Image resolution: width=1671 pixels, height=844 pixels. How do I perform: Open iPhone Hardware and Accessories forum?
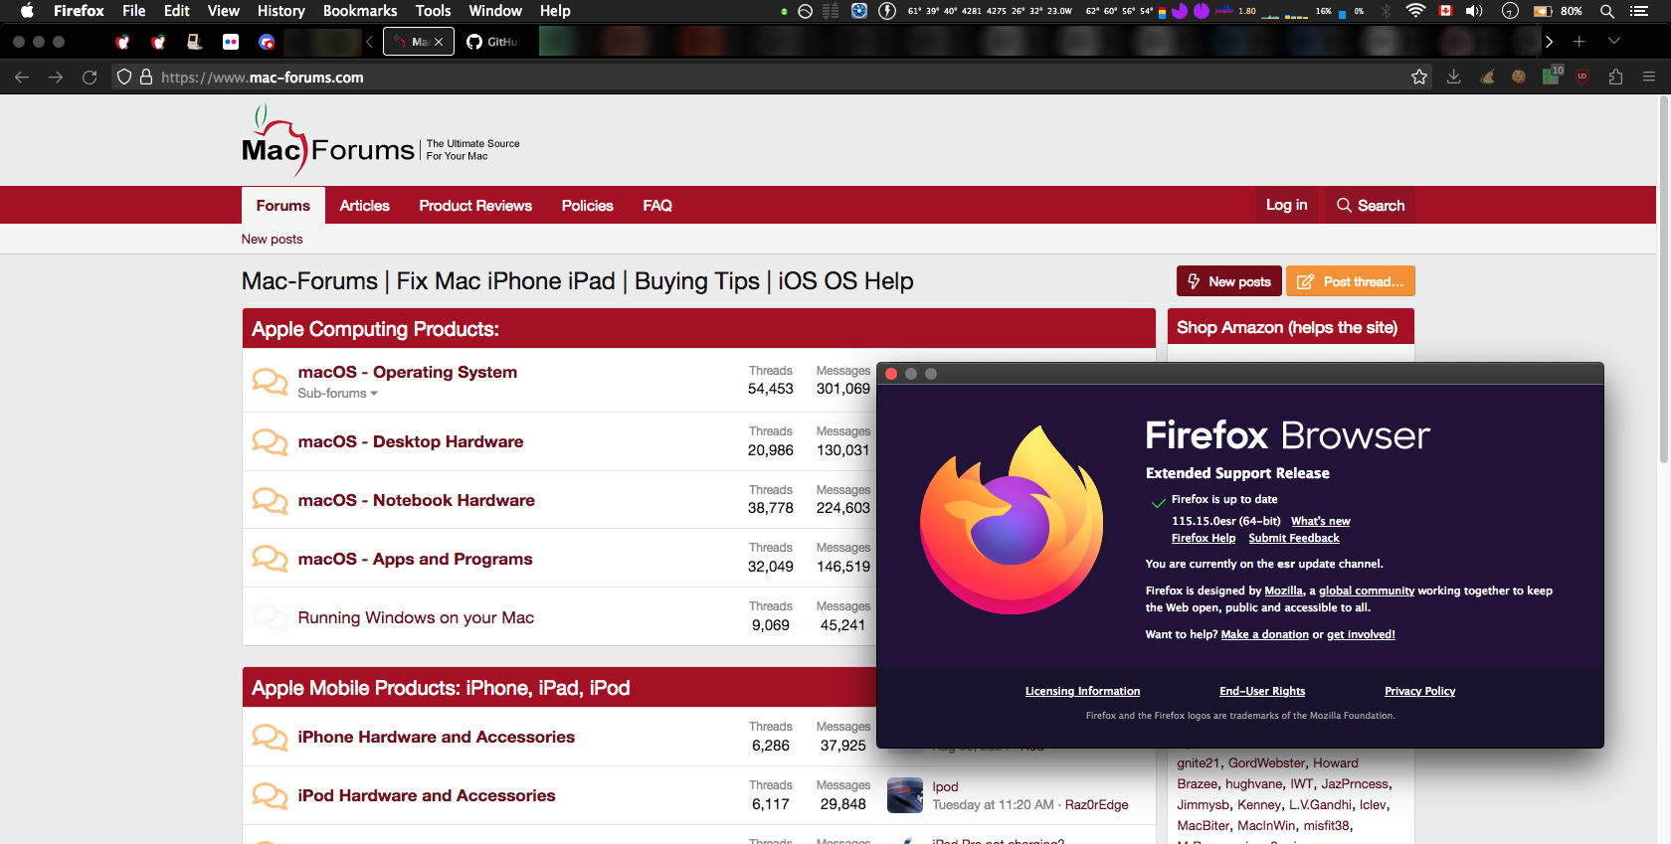pos(437,737)
